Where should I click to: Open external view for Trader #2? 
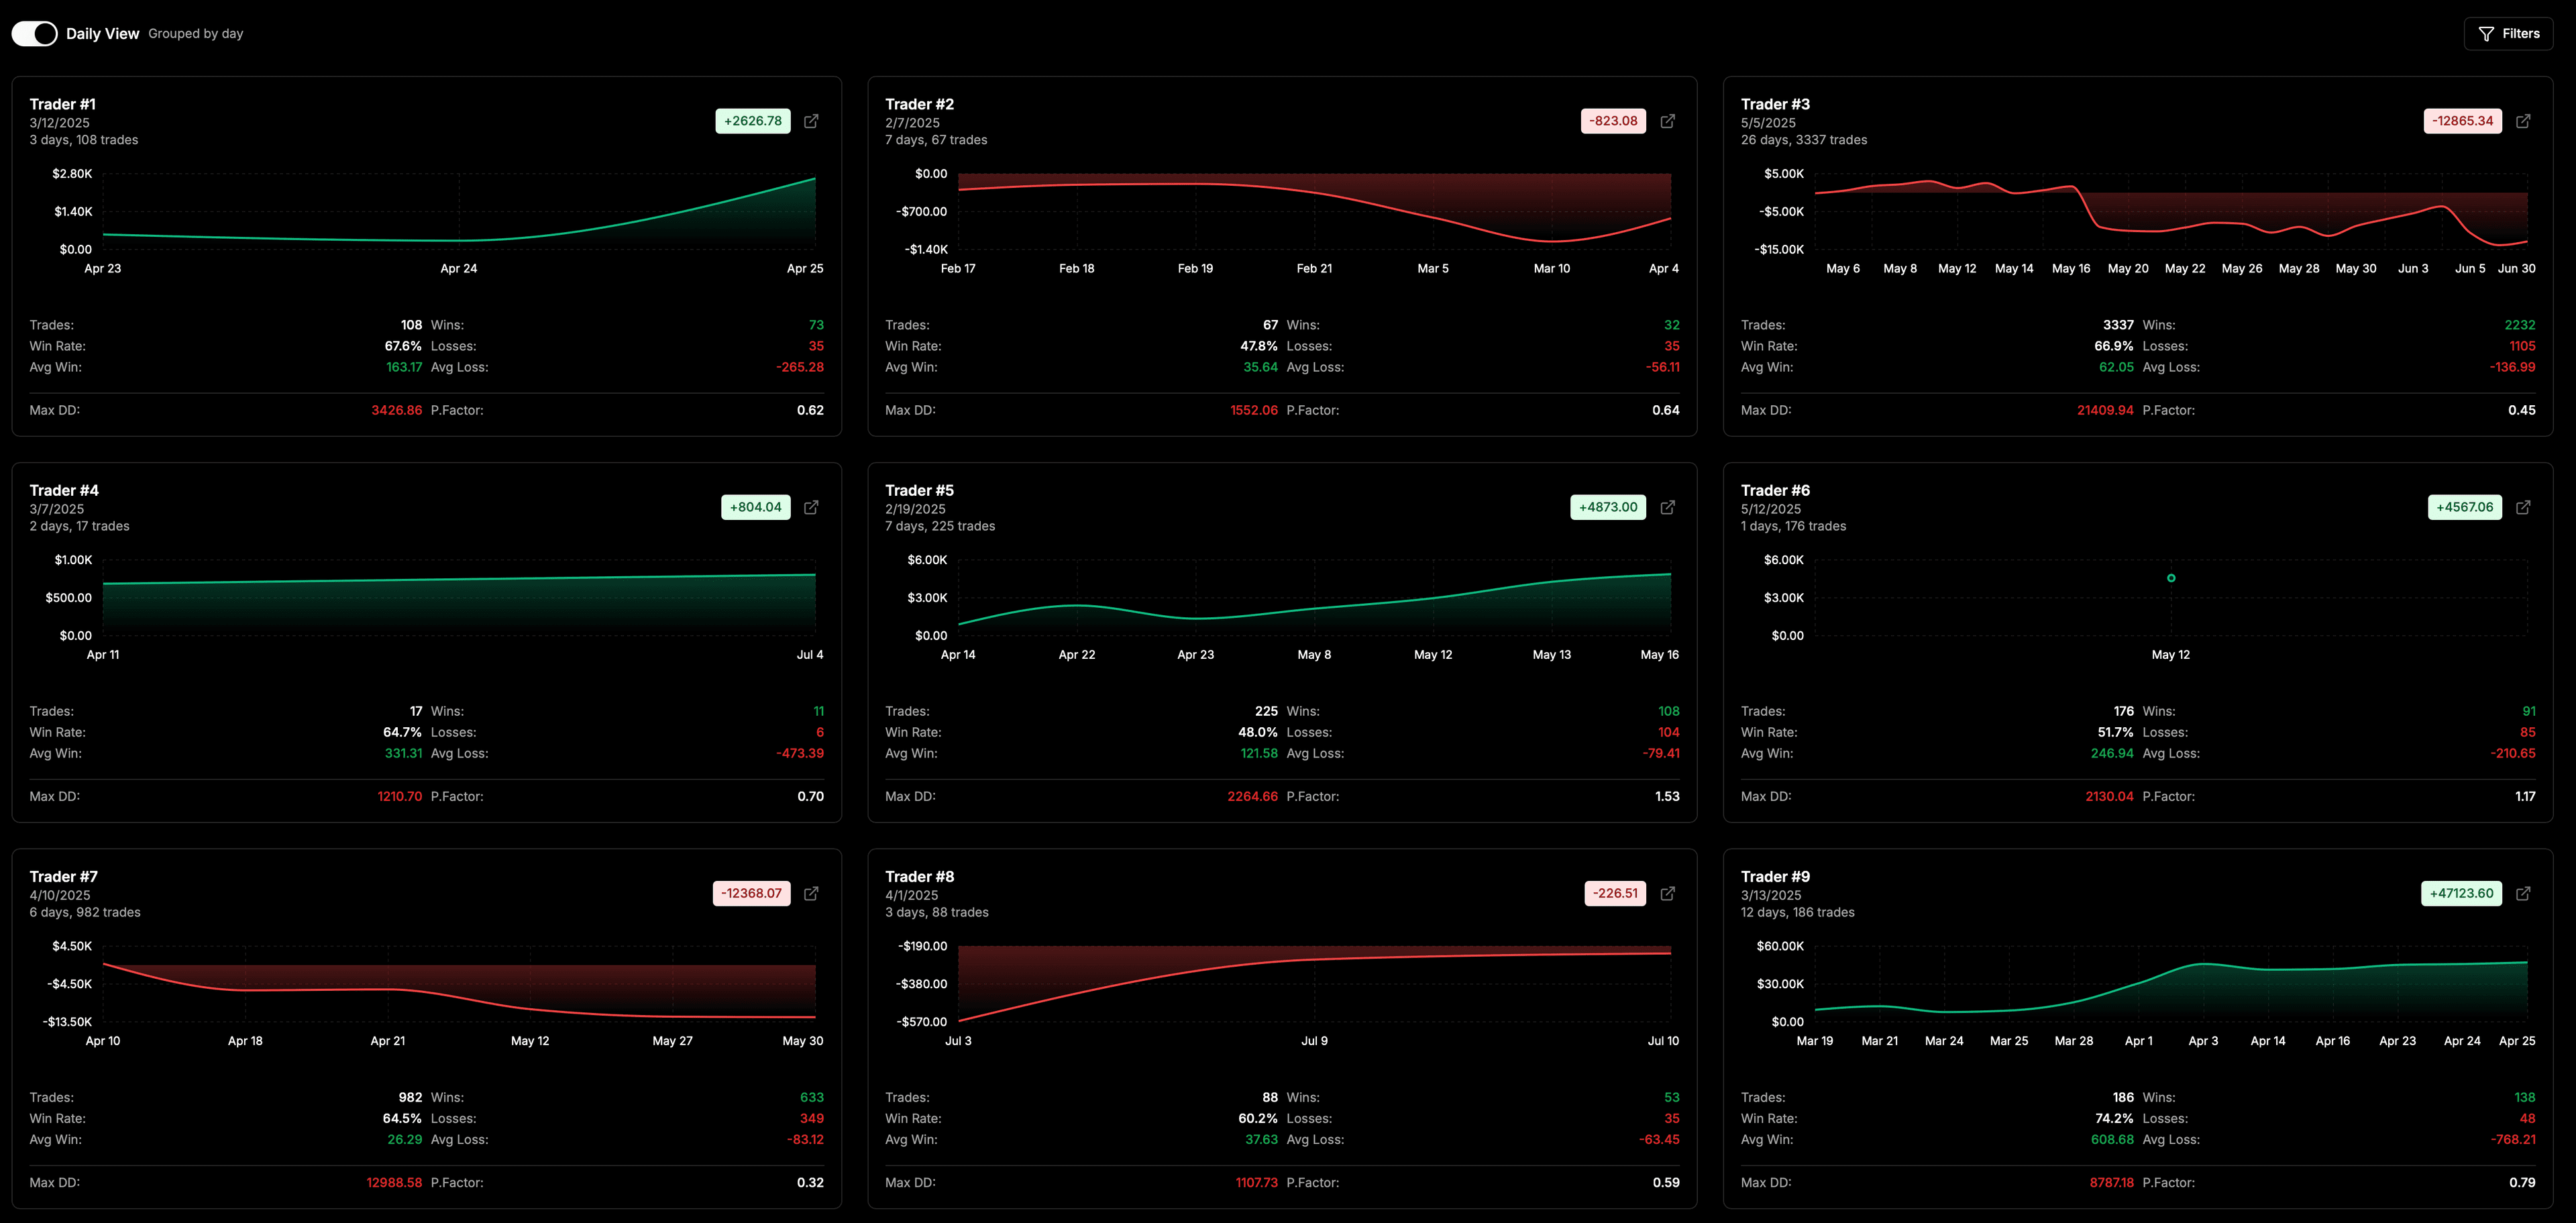[1667, 120]
